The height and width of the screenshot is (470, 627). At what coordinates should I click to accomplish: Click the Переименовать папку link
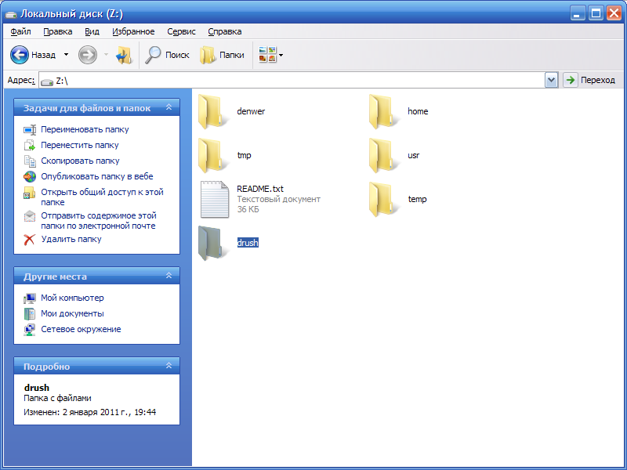[x=85, y=129]
